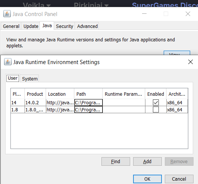Viewport: 198px width, 184px height.
Task: Click the Runtime Parameters column header
Action: pos(124,94)
